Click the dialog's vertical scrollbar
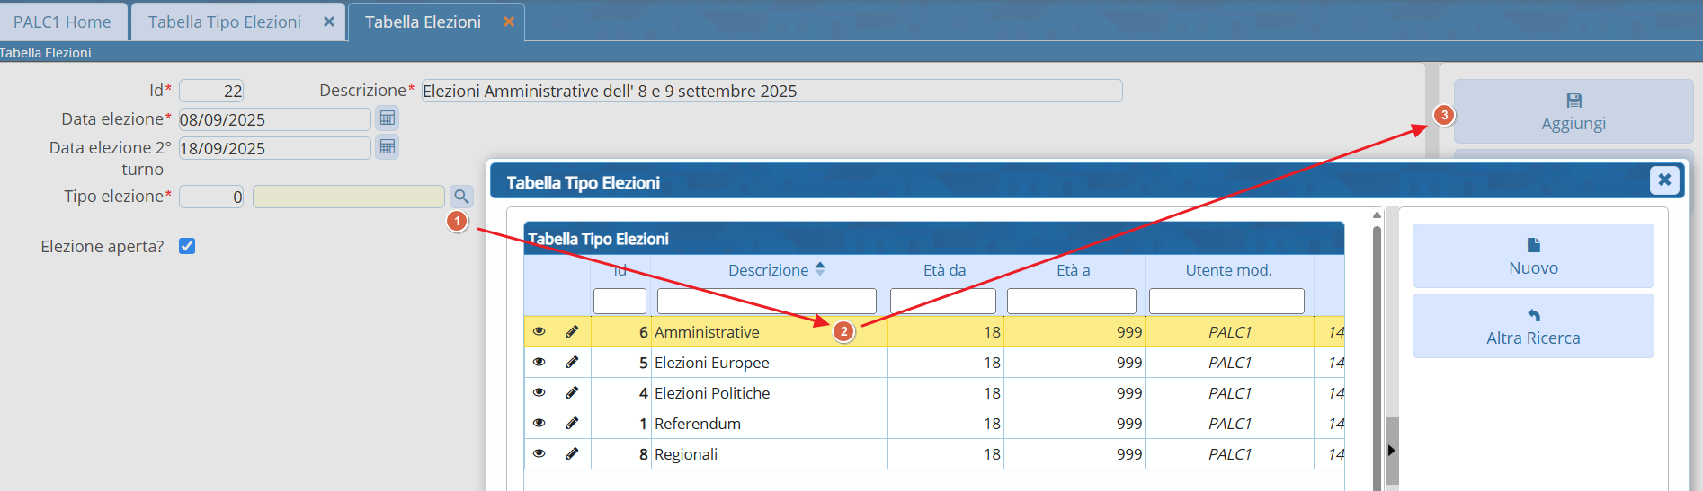This screenshot has width=1703, height=491. coord(1377,350)
